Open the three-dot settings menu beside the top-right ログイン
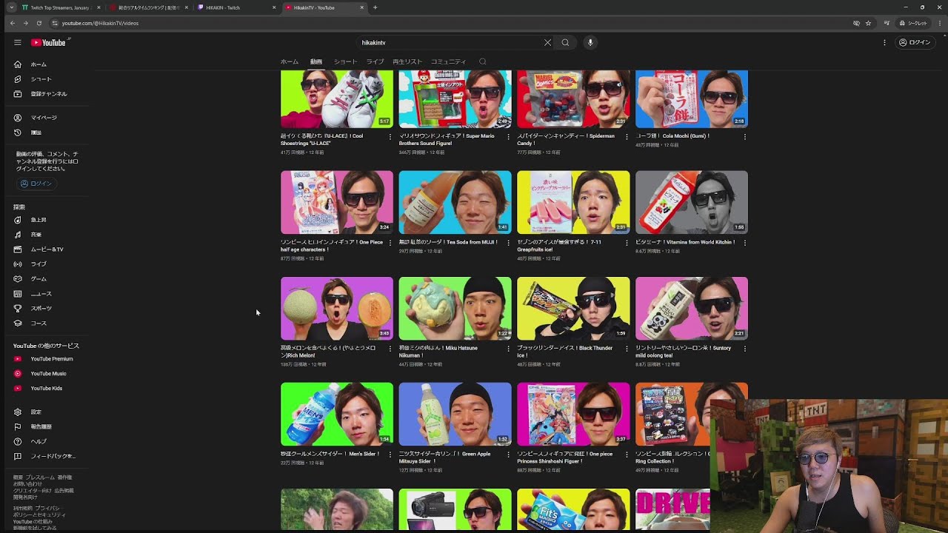 [884, 42]
